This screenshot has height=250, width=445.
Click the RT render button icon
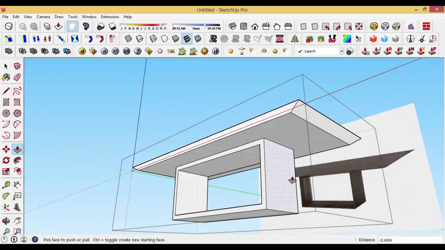click(115, 51)
